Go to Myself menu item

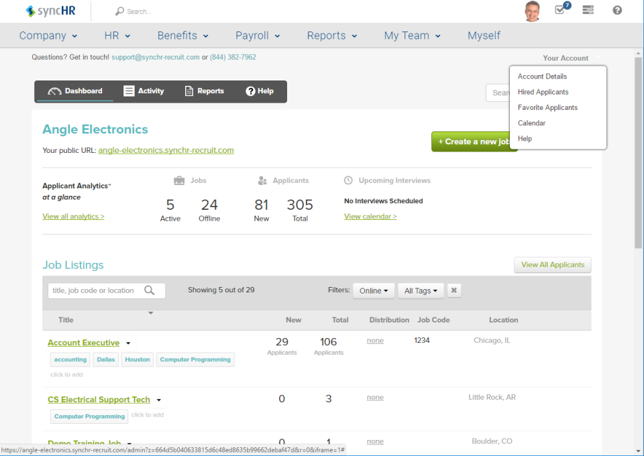[x=484, y=36]
